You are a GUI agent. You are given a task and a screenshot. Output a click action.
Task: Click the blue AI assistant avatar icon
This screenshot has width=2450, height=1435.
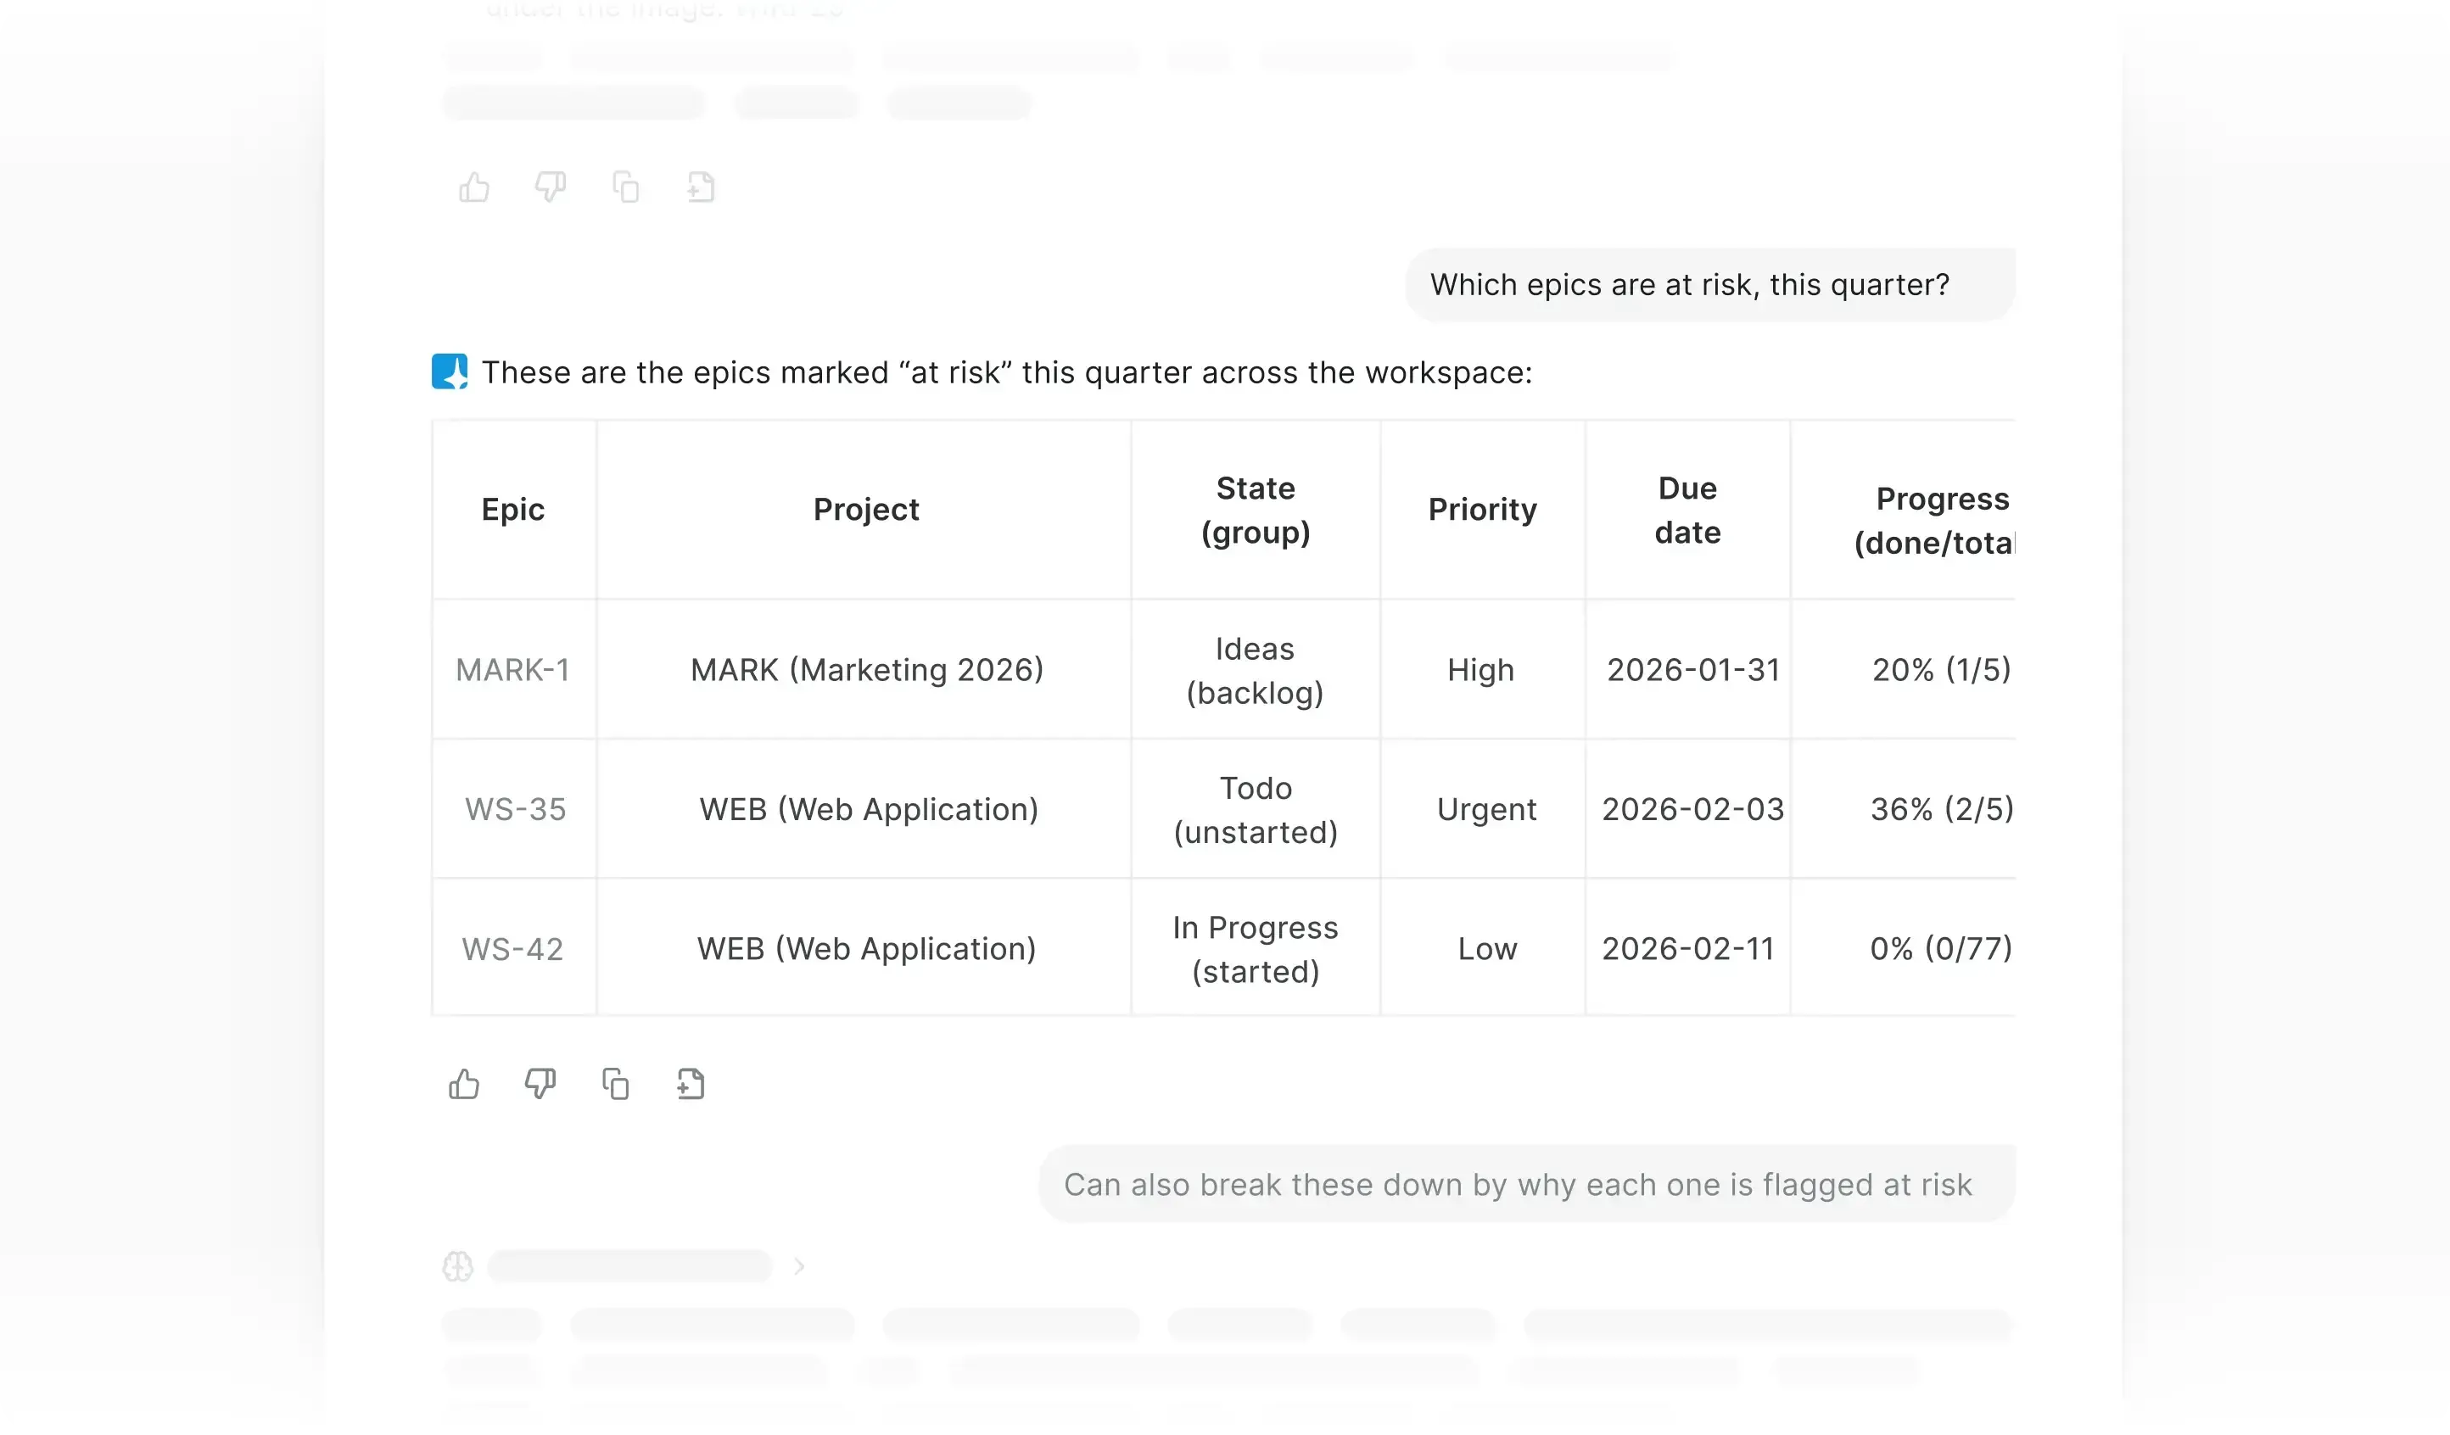coord(449,371)
